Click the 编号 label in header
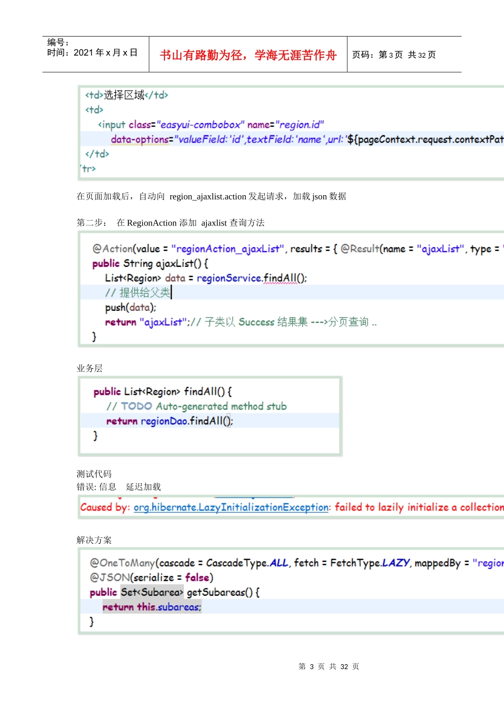The height and width of the screenshot is (713, 504). click(x=58, y=42)
